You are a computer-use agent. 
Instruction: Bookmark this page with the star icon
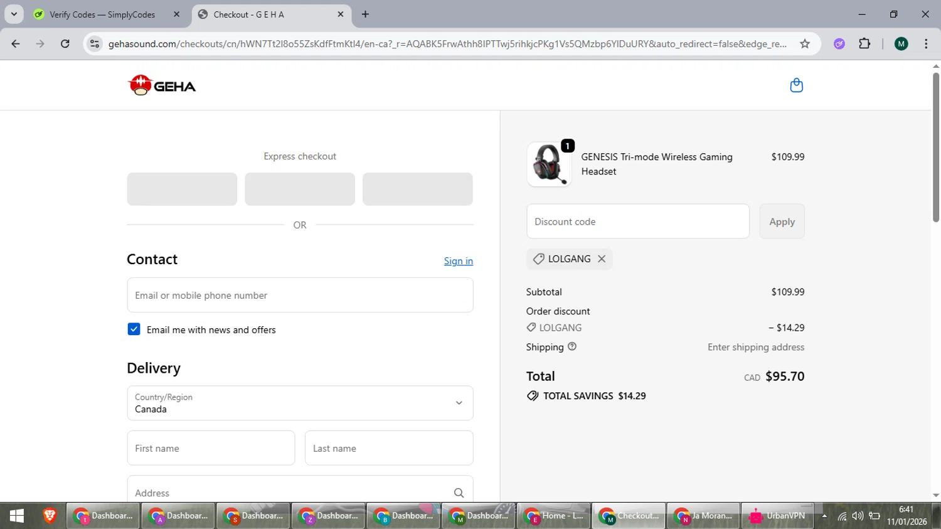805,44
